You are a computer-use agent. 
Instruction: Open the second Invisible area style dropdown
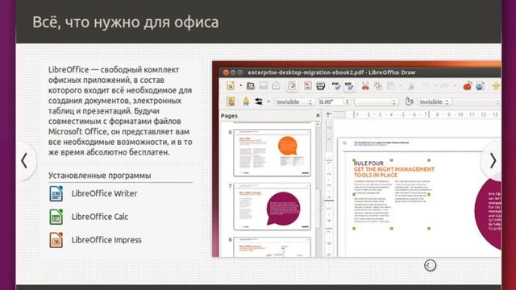pyautogui.click(x=435, y=102)
